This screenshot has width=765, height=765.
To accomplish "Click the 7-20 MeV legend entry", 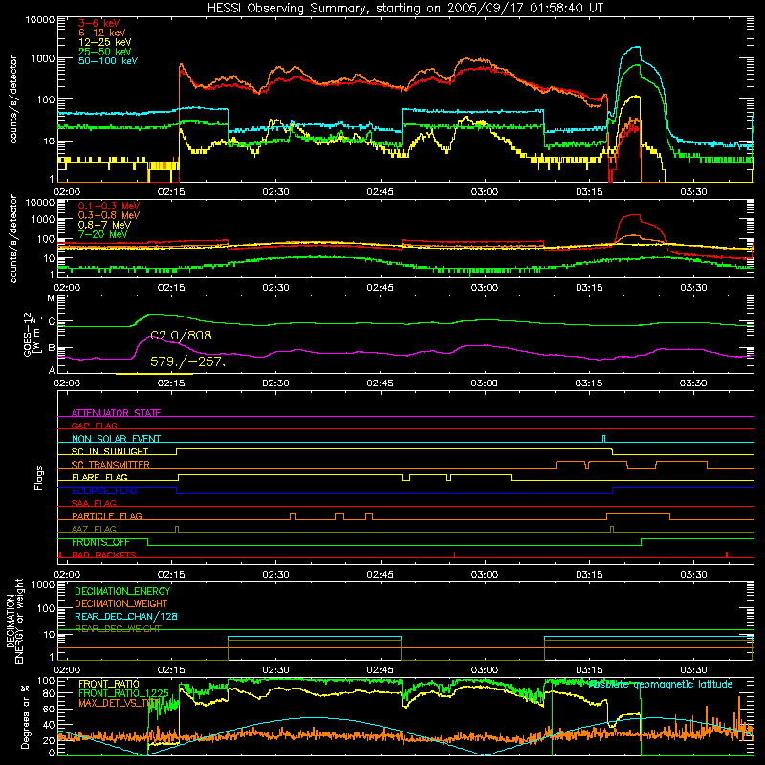I will coord(103,234).
